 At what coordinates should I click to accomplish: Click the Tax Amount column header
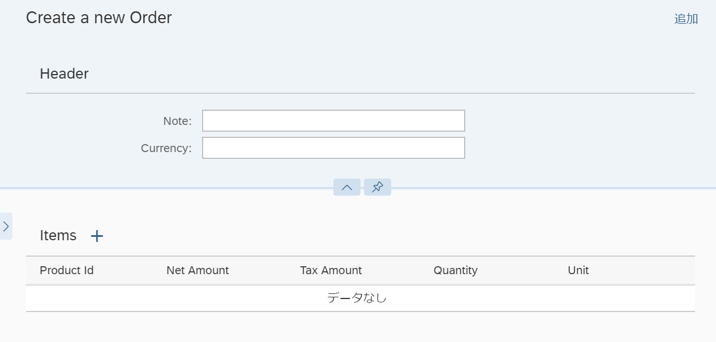point(331,270)
